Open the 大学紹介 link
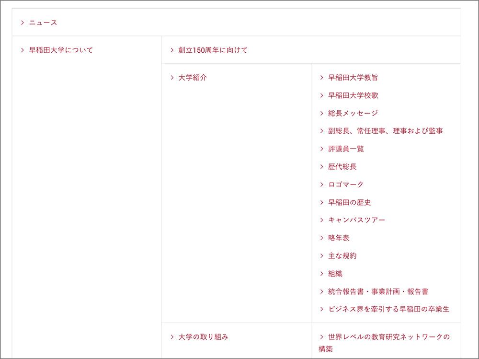 (x=193, y=78)
